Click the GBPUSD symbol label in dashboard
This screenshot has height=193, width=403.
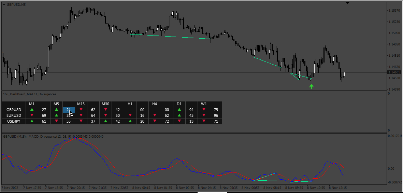[x=14, y=110]
